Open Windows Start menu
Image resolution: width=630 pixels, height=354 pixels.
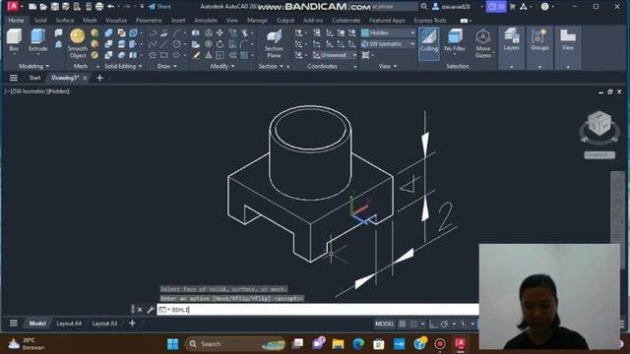173,344
